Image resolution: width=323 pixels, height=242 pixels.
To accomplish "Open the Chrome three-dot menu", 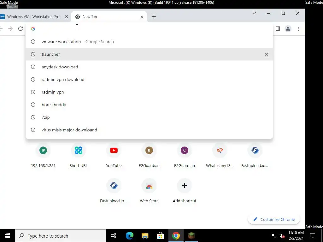I will point(298,29).
